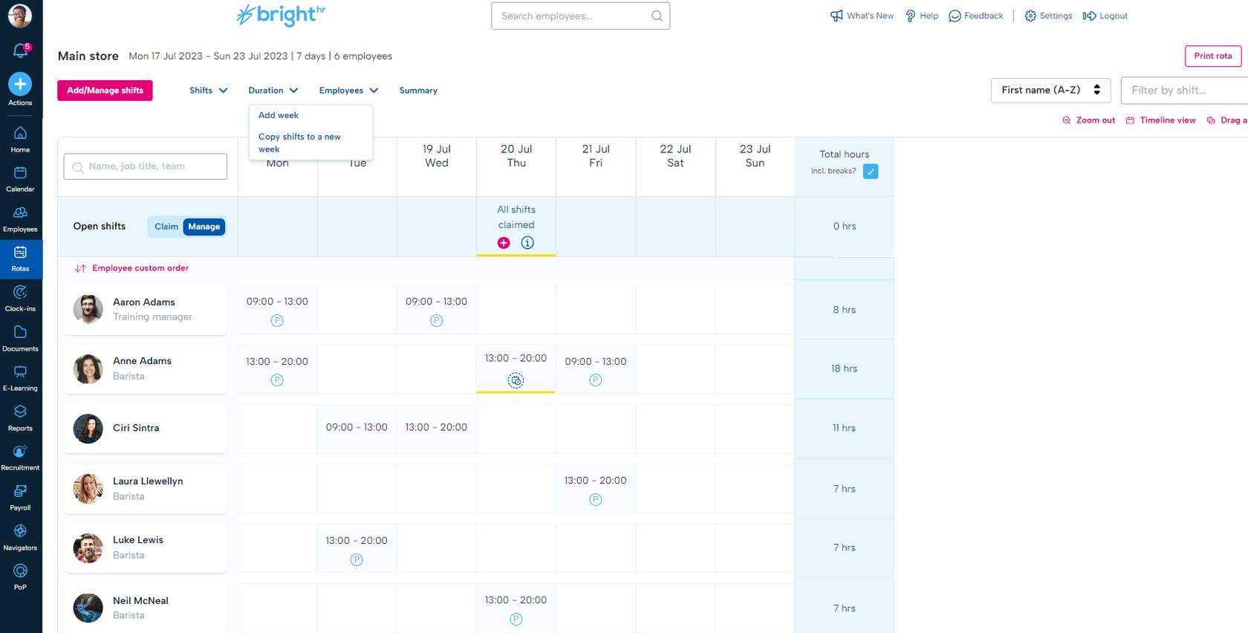Open the Help link
1248x633 pixels.
(x=921, y=16)
